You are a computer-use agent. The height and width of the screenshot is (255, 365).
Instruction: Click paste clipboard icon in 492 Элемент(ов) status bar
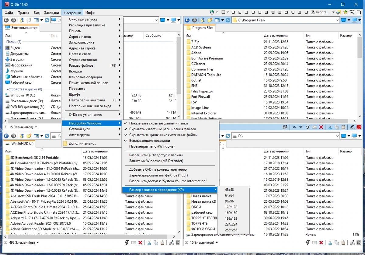[162, 243]
